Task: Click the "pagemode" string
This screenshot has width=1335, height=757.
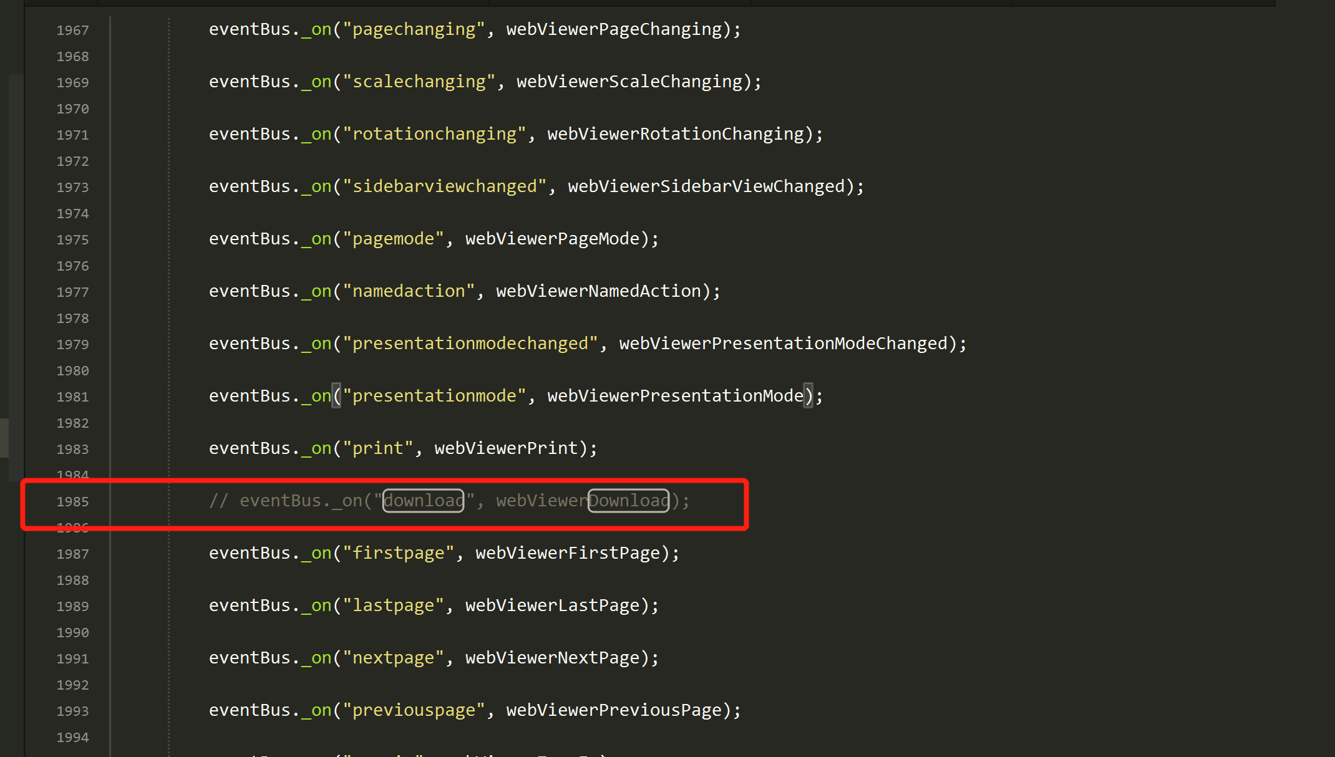Action: 393,239
